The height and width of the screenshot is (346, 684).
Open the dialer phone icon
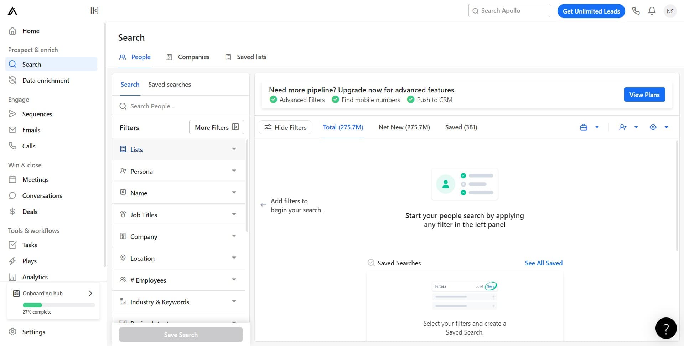coord(636,11)
